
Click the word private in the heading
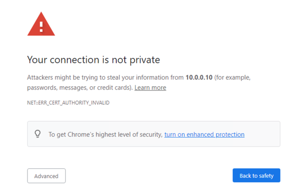click(x=145, y=60)
